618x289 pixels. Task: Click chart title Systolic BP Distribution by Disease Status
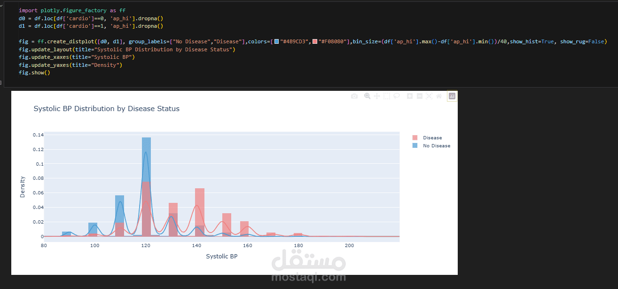(x=107, y=109)
